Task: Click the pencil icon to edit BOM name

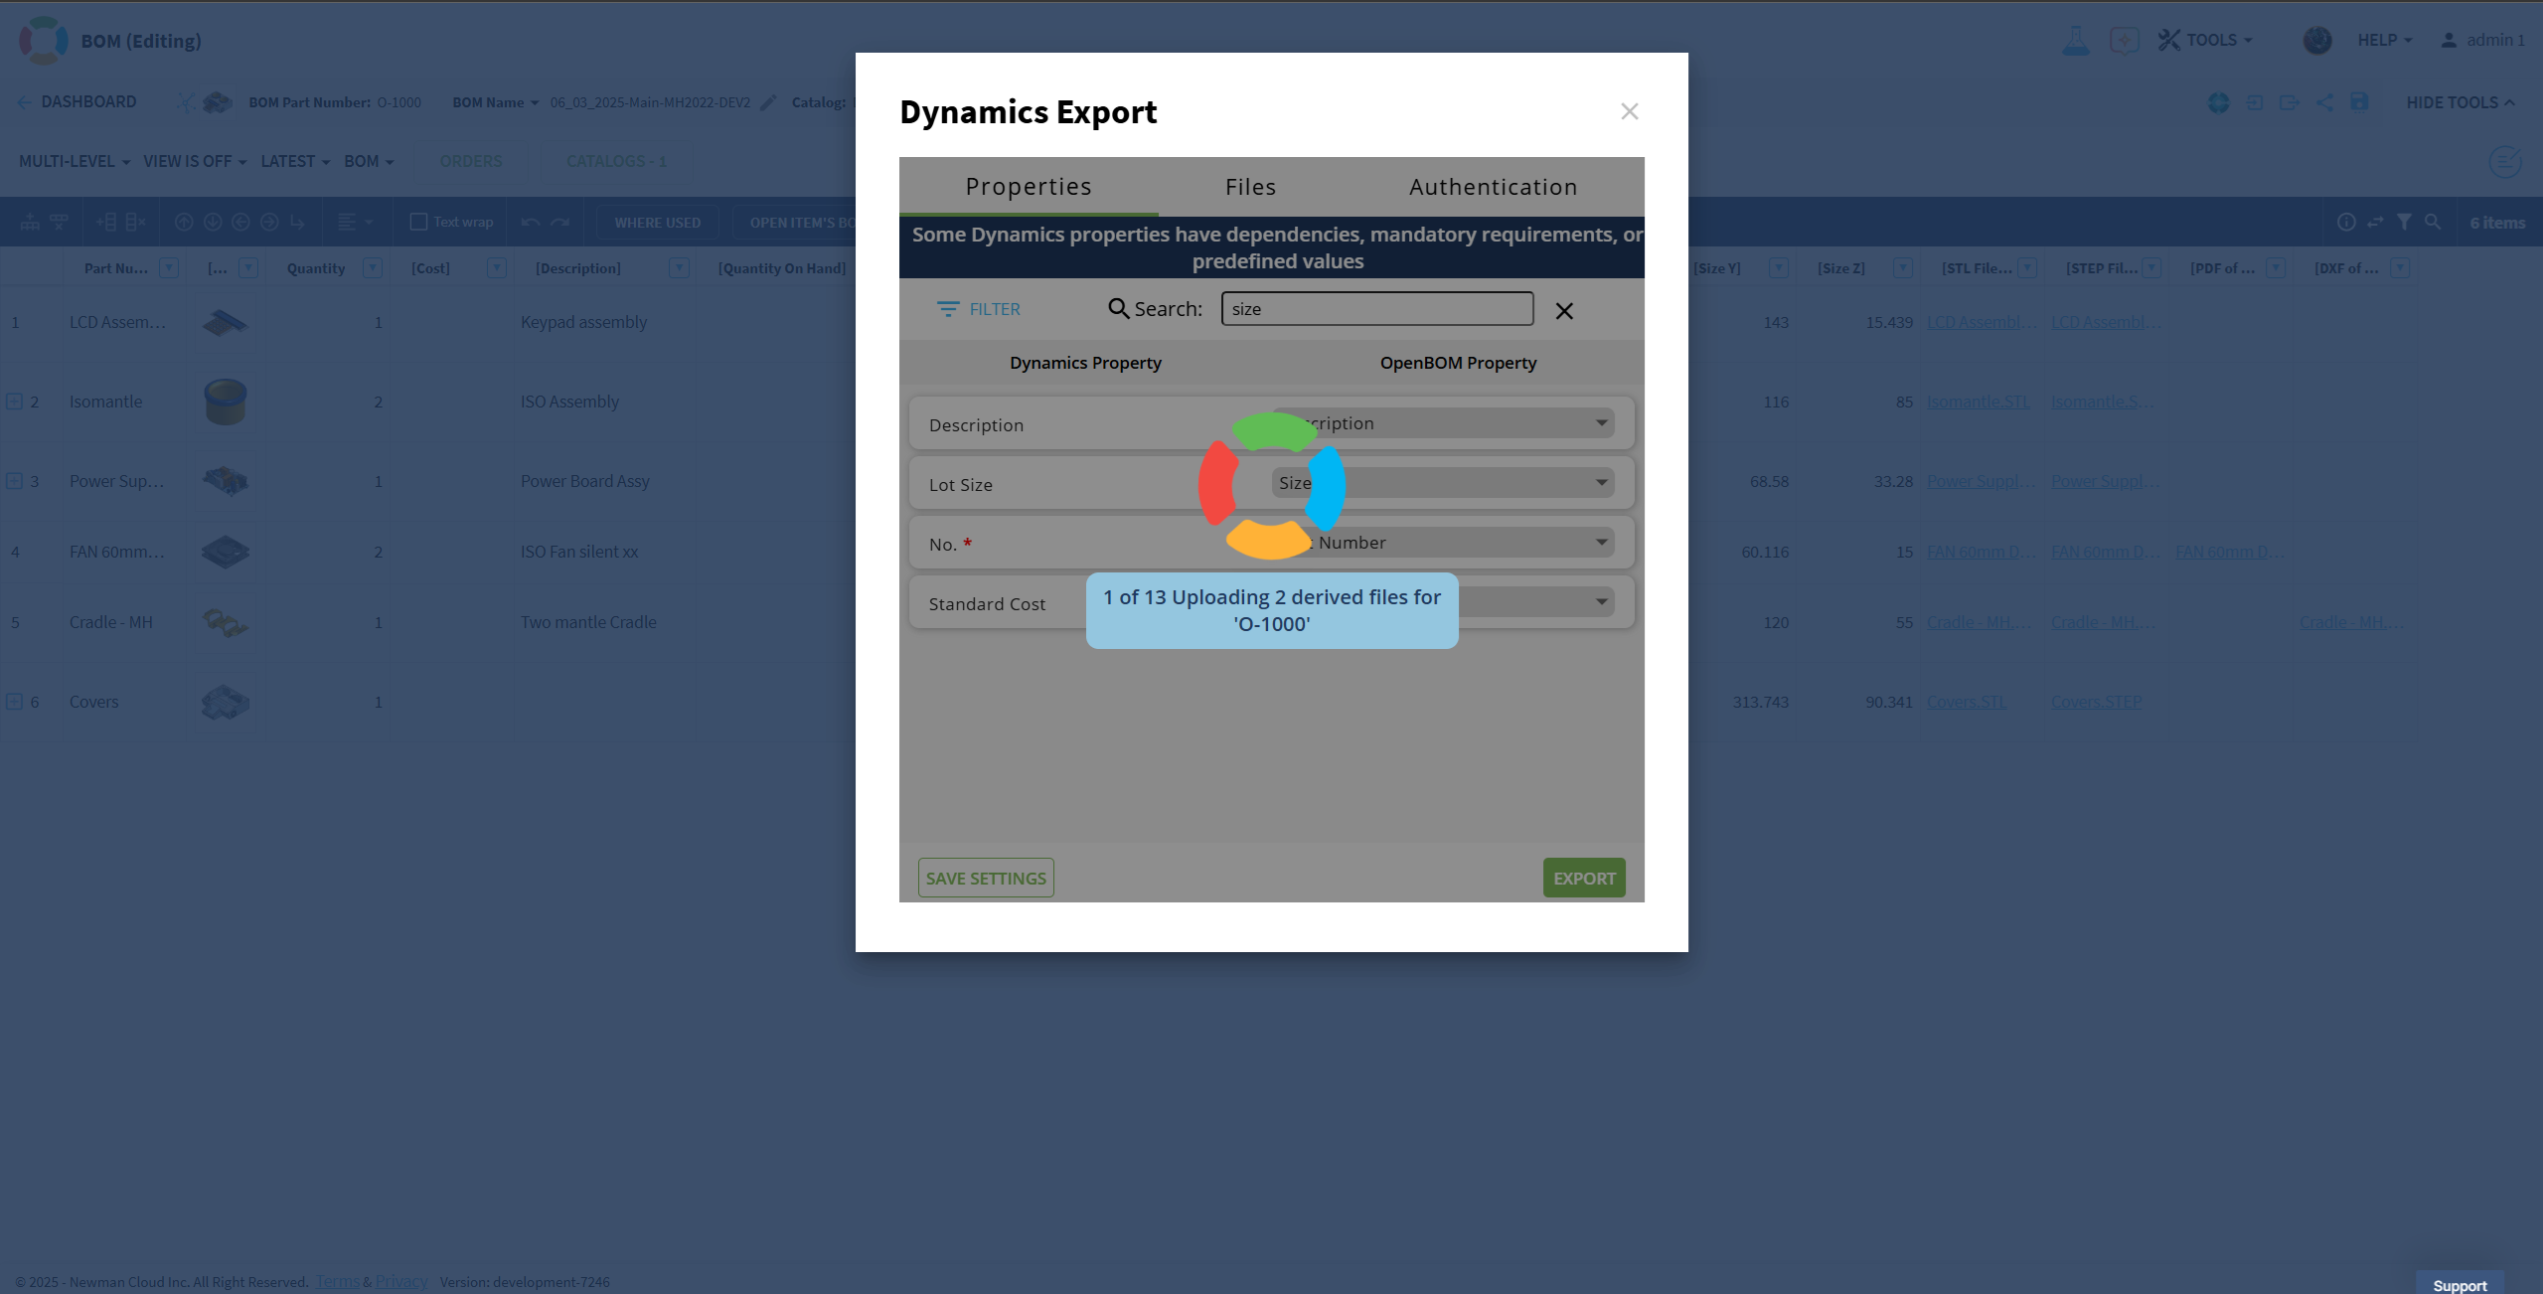Action: click(x=768, y=102)
